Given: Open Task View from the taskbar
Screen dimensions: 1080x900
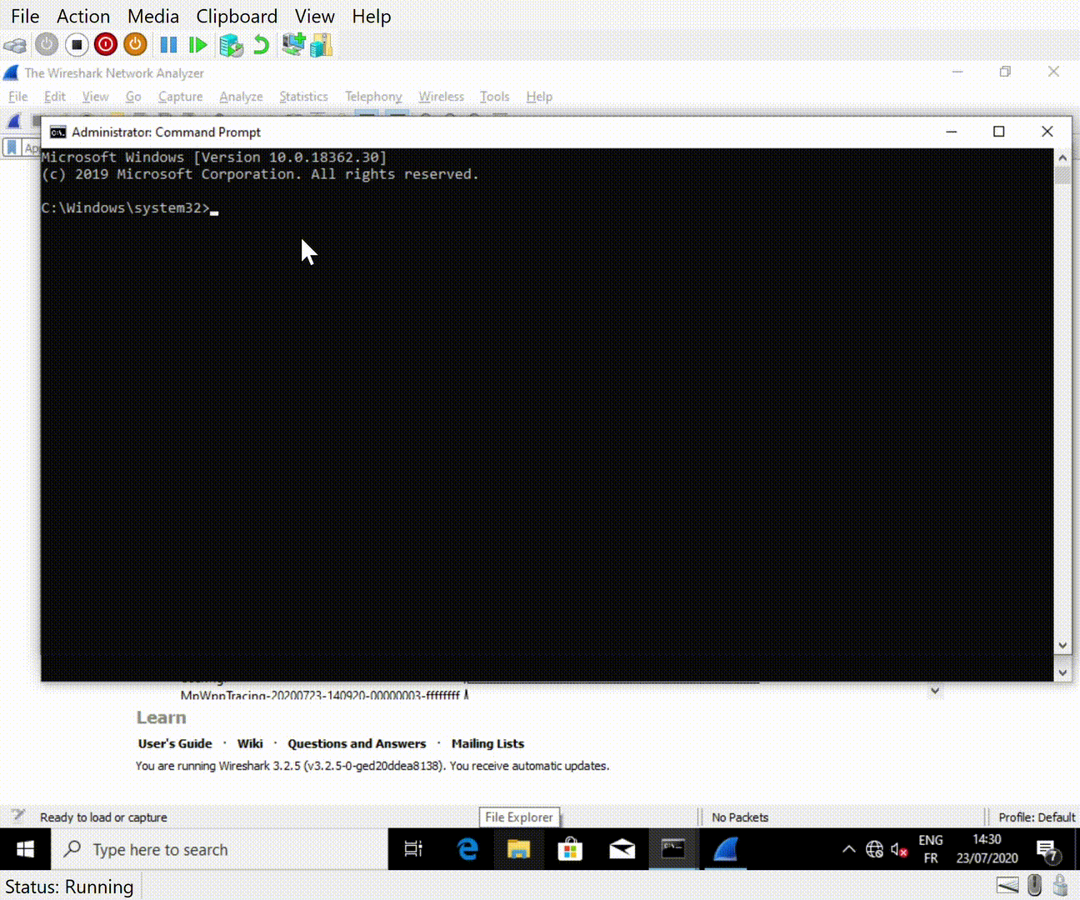Looking at the screenshot, I should pyautogui.click(x=413, y=849).
